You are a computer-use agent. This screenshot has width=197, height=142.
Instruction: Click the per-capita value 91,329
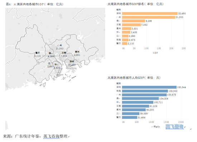[x=153, y=106]
